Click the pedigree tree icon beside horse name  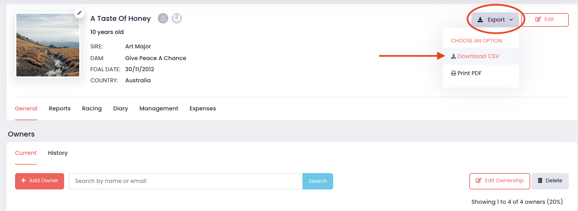163,18
